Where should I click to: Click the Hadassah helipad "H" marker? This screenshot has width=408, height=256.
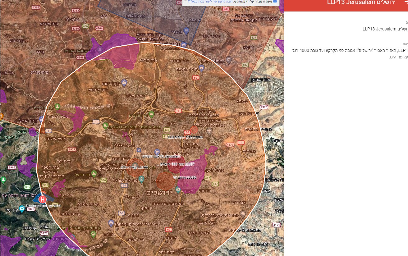coord(43,200)
